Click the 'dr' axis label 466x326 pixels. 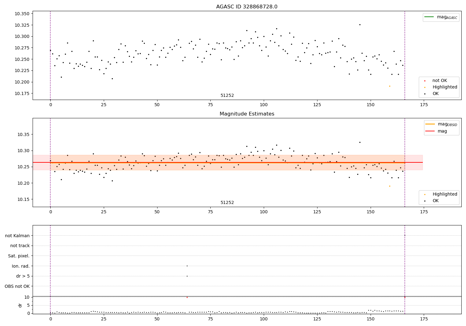(x=20, y=305)
